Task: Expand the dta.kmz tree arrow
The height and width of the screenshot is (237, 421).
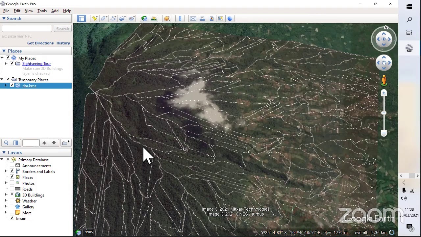Action: 6,86
